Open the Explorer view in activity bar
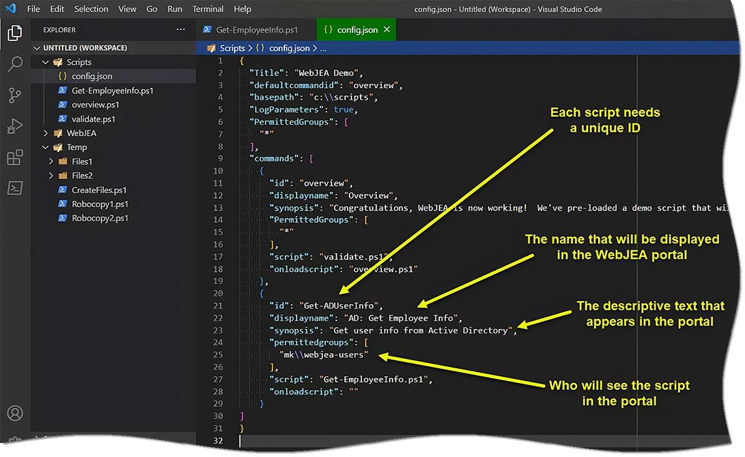The height and width of the screenshot is (457, 745). (15, 33)
